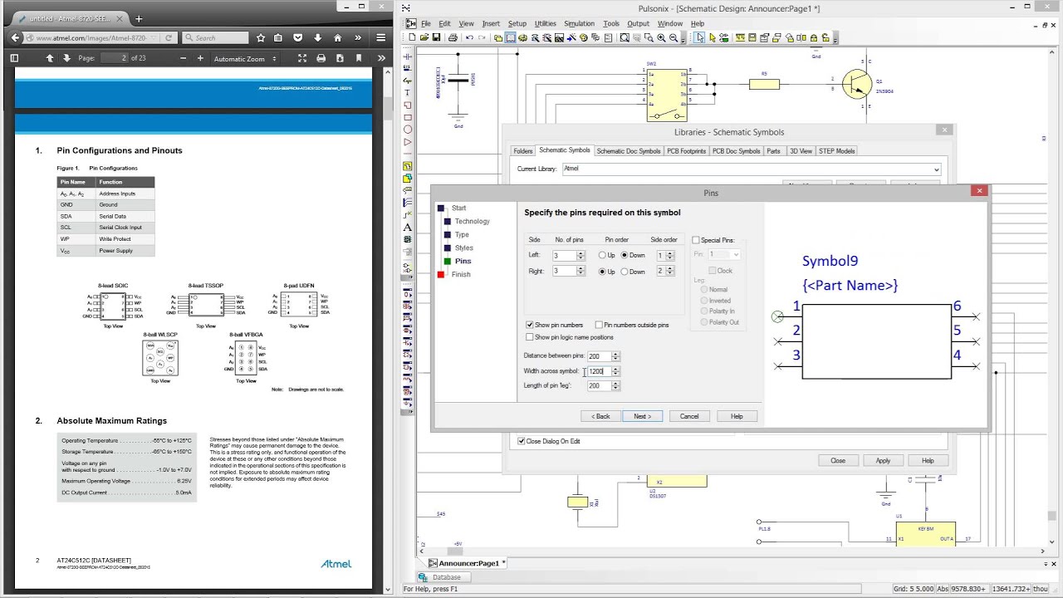This screenshot has height=598, width=1063.
Task: Click Close button in Libraries dialog
Action: click(838, 461)
